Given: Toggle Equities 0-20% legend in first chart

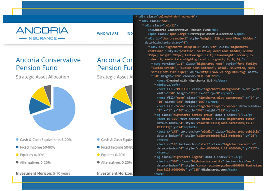Looking at the screenshot, I should (30, 155).
